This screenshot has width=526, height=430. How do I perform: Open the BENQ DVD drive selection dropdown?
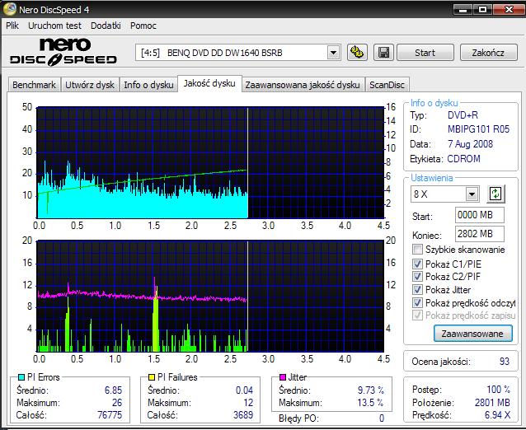(x=333, y=53)
